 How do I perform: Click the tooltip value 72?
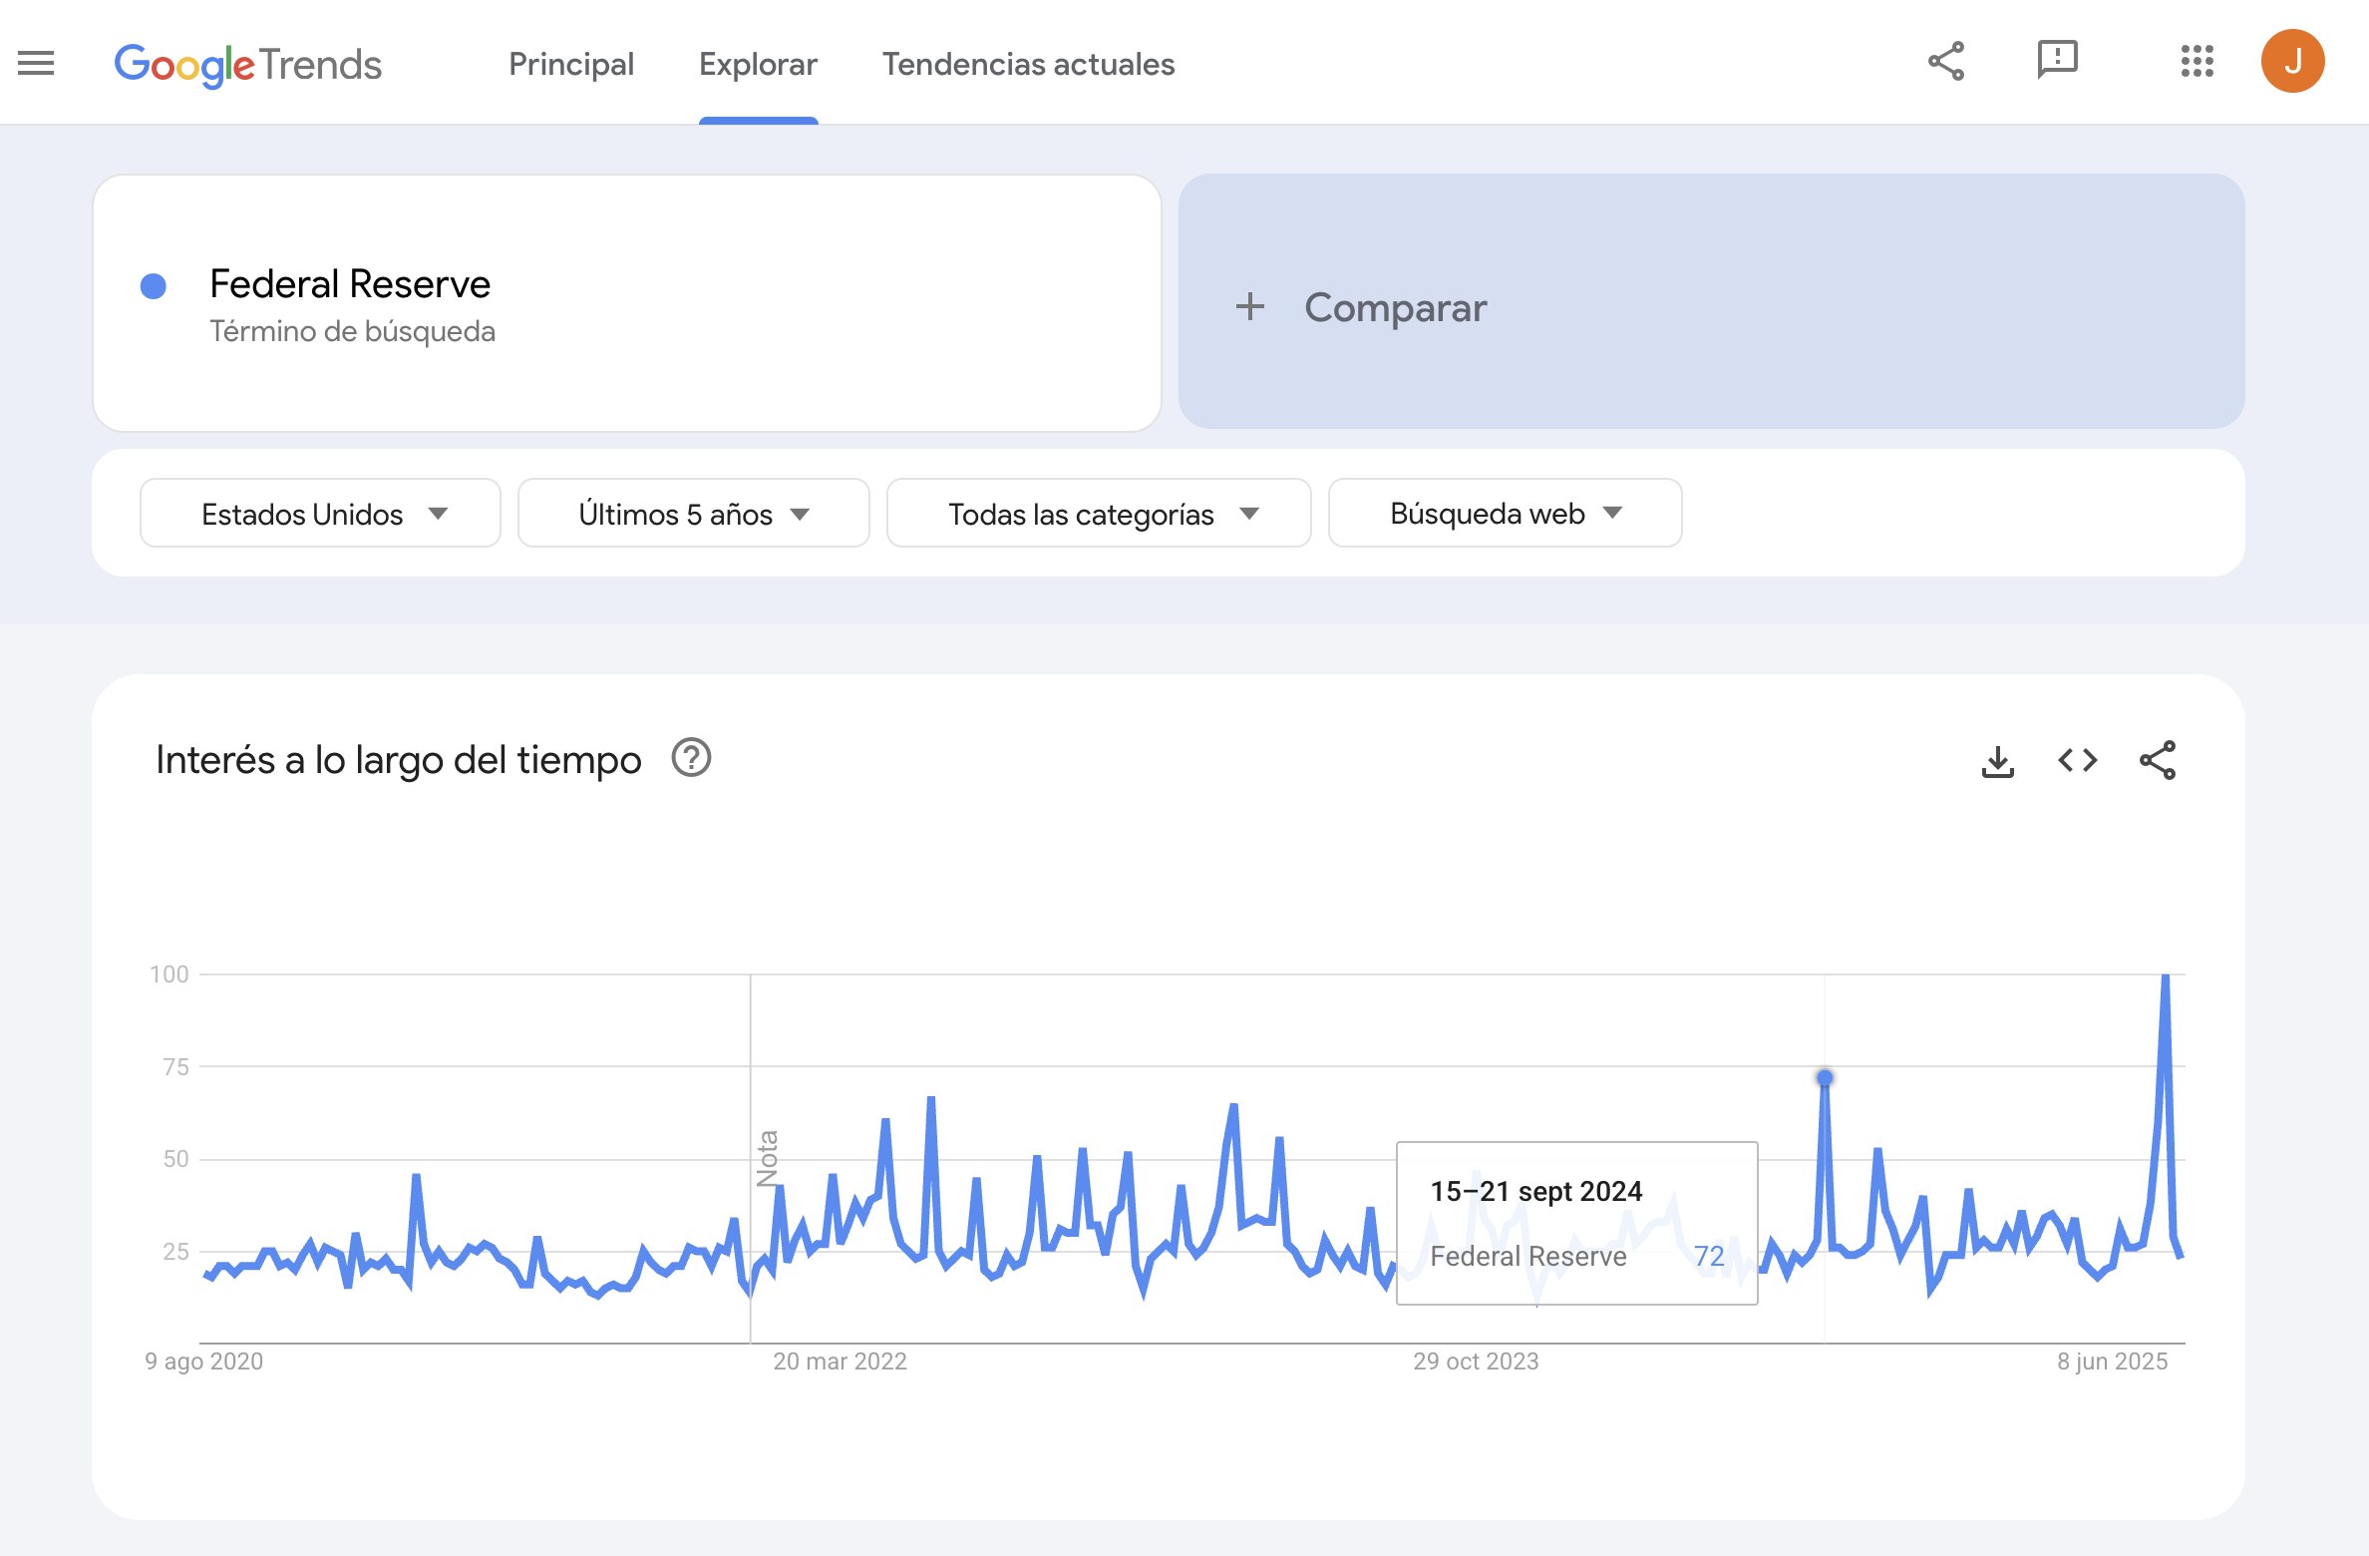tap(1709, 1256)
